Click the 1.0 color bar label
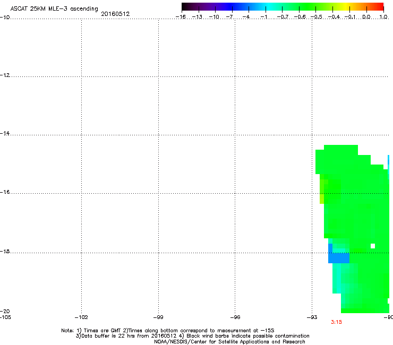 coord(383,17)
